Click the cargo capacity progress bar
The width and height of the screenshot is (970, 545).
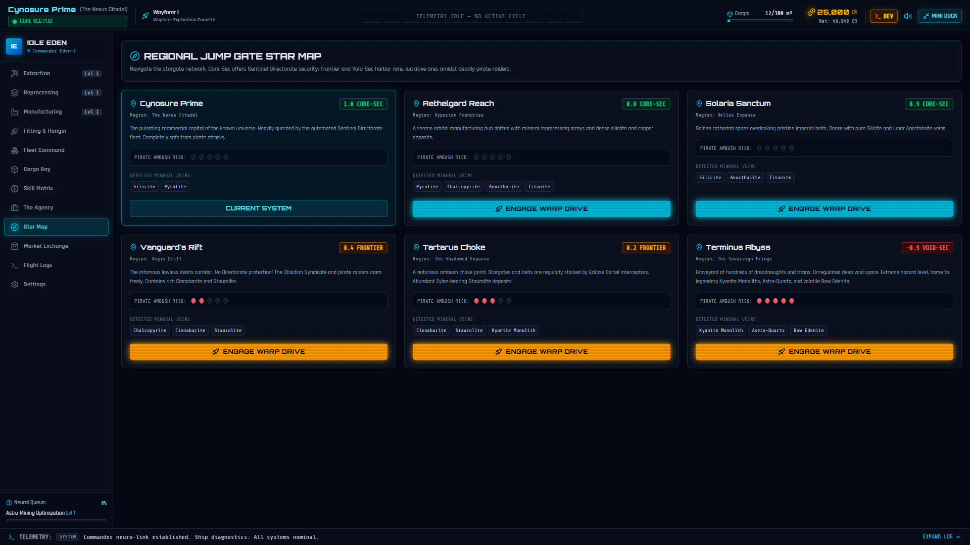pyautogui.click(x=760, y=21)
